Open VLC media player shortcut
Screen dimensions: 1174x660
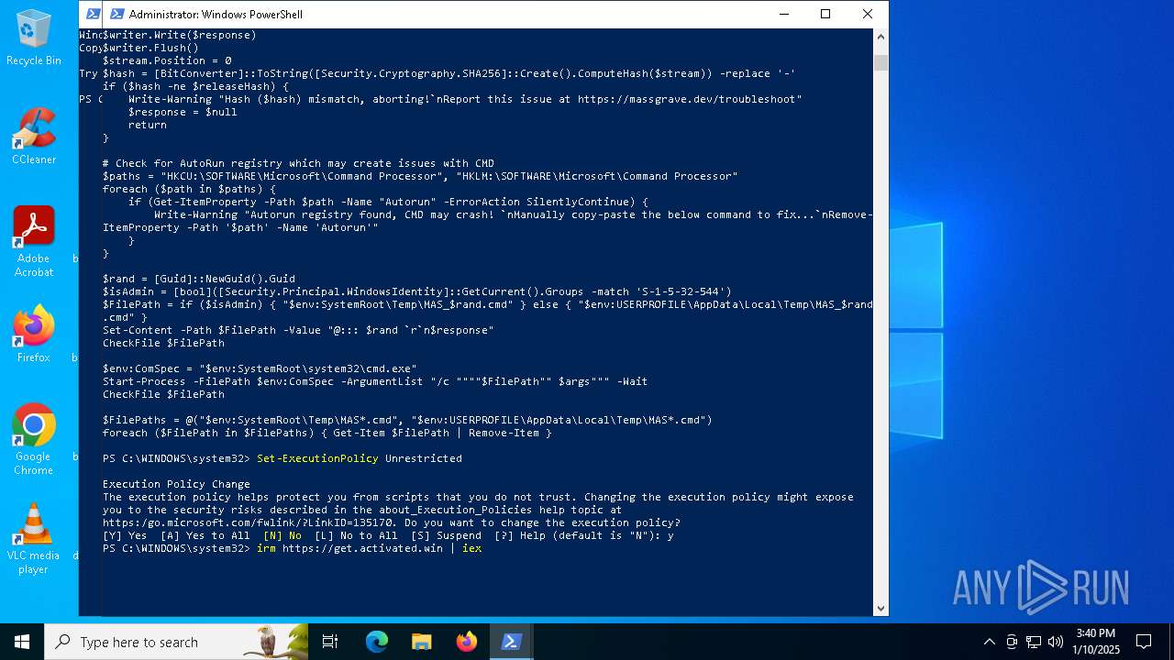pyautogui.click(x=33, y=538)
